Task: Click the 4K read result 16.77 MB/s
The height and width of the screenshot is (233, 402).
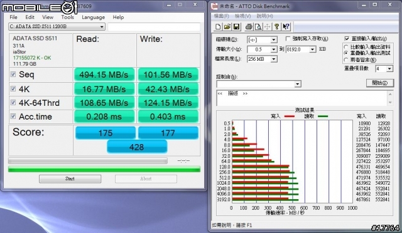Action: (104, 89)
